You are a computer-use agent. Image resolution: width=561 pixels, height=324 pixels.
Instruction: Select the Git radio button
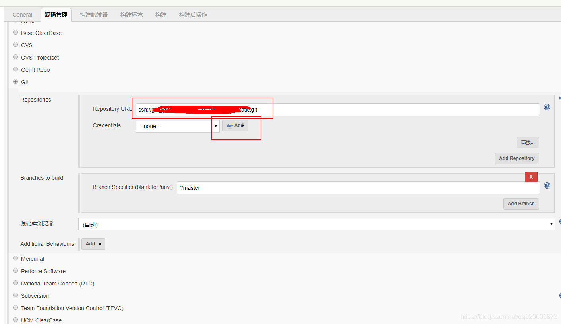point(15,81)
